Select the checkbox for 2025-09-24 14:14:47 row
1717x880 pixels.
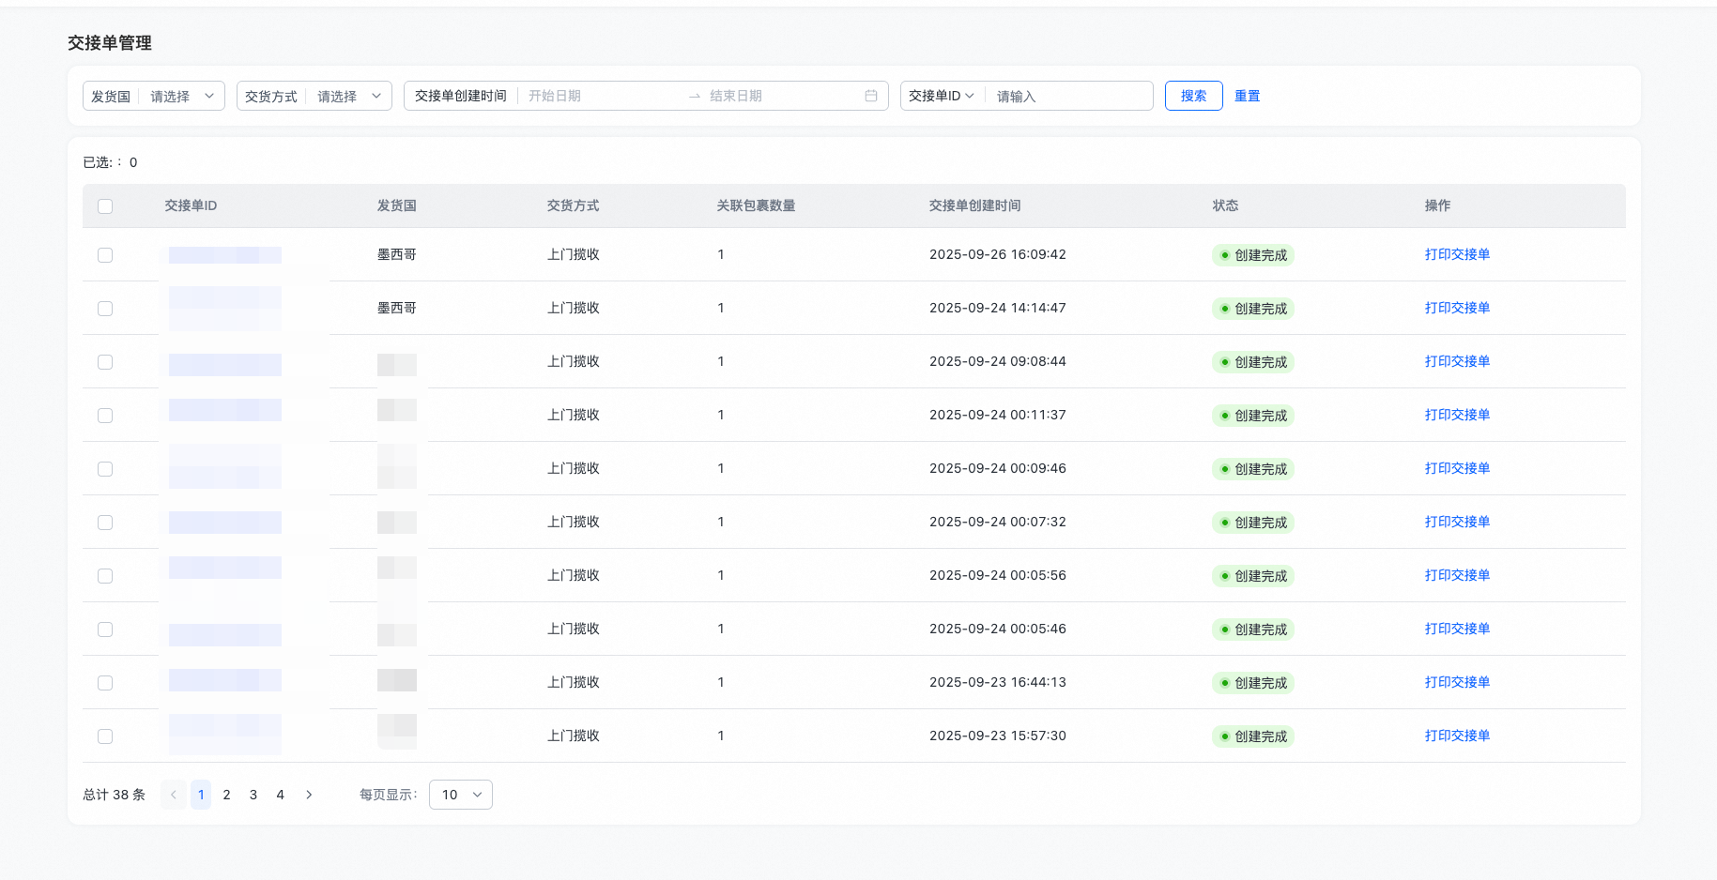105,309
